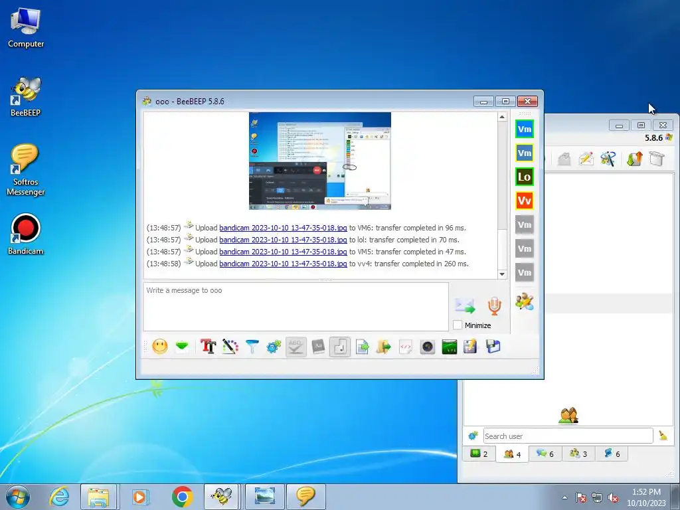Click the microphone voice message icon
Image resolution: width=680 pixels, height=510 pixels.
pyautogui.click(x=494, y=305)
